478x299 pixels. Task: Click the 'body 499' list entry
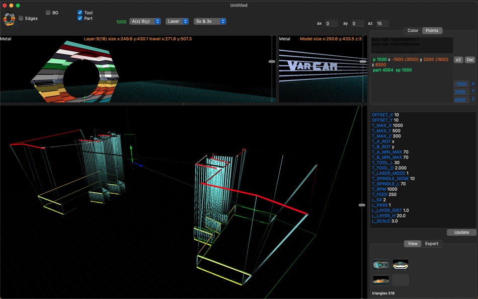395,44
